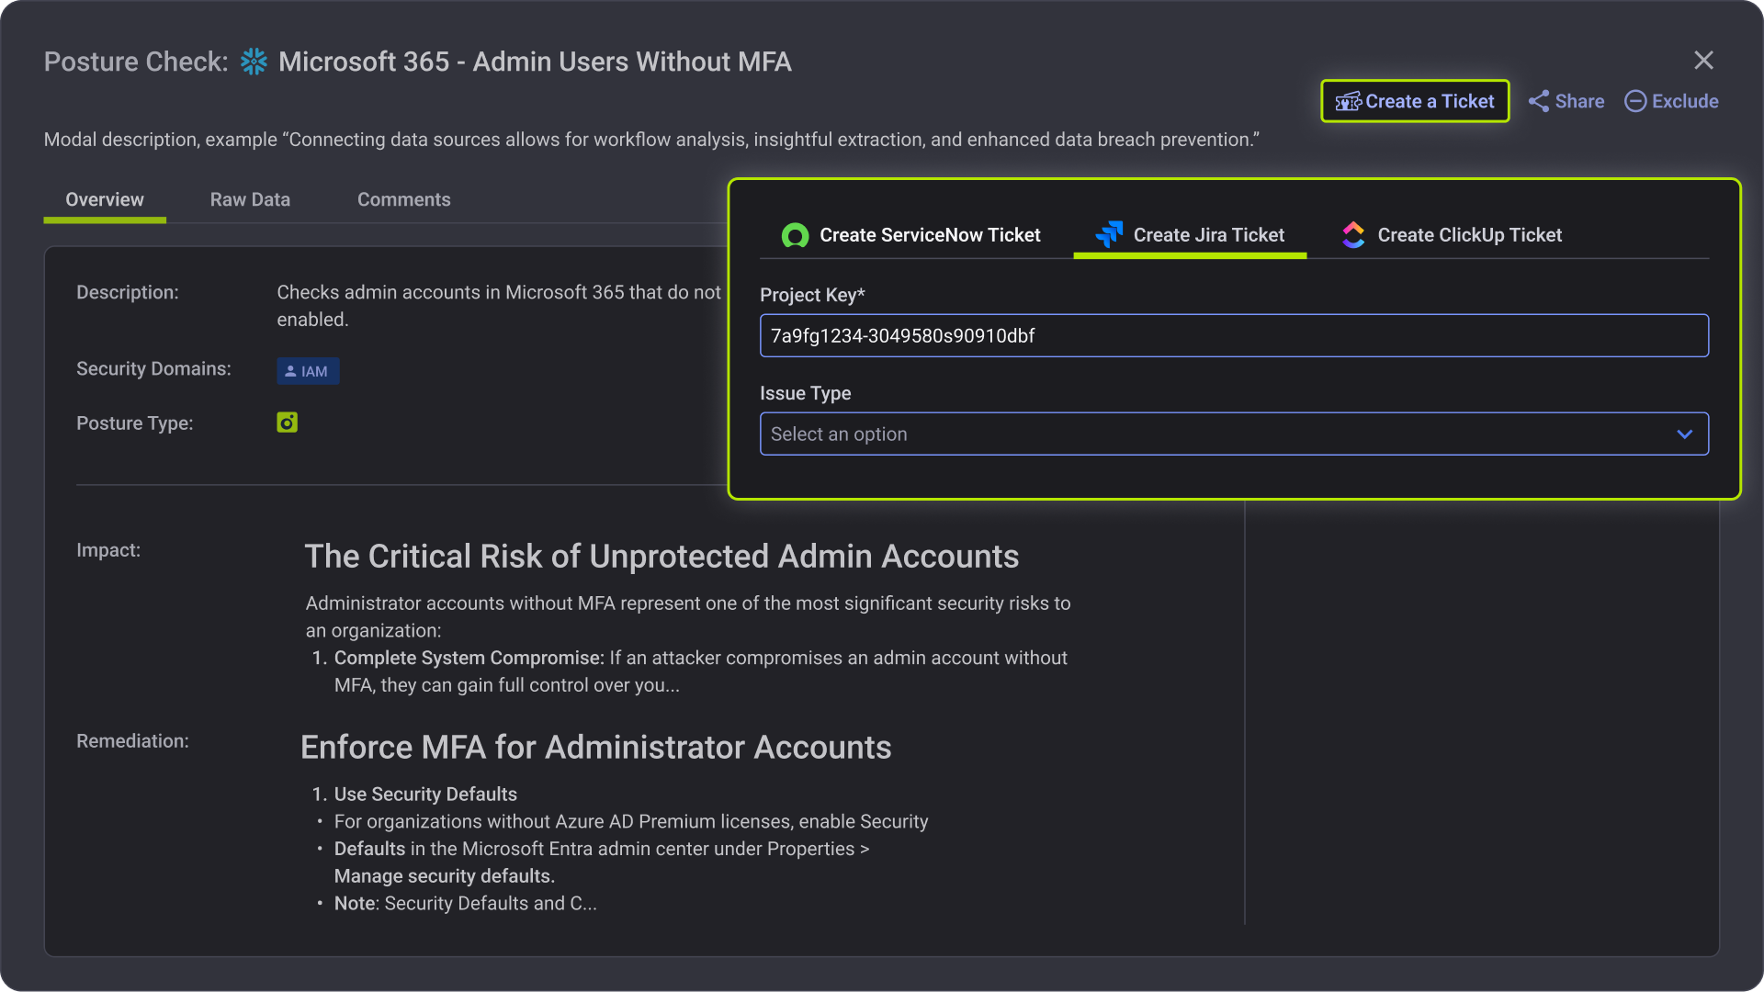The image size is (1764, 992).
Task: Click the 'Security Domains:' label
Action: tap(153, 368)
